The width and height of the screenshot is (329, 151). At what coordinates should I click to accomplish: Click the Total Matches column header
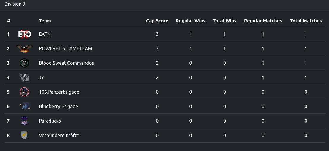click(306, 21)
